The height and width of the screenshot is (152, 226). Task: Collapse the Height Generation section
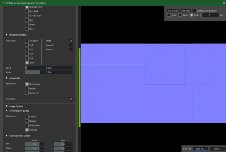coord(7,35)
